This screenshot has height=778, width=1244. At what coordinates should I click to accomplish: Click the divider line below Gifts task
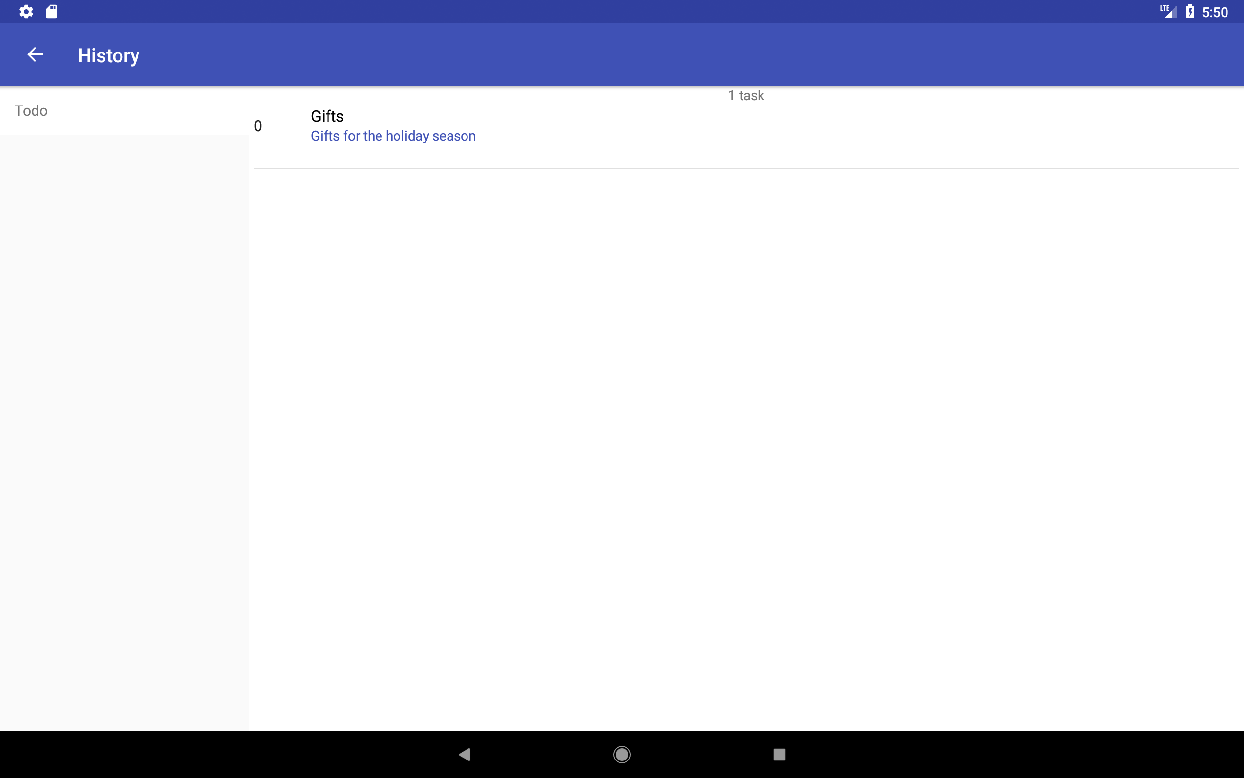coord(745,168)
